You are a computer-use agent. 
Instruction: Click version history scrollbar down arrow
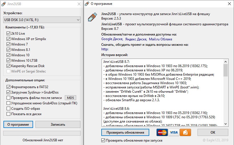(225, 123)
